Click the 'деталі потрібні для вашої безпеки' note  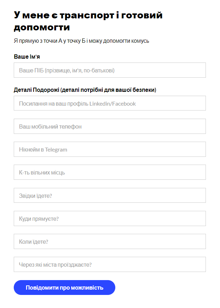point(108,90)
